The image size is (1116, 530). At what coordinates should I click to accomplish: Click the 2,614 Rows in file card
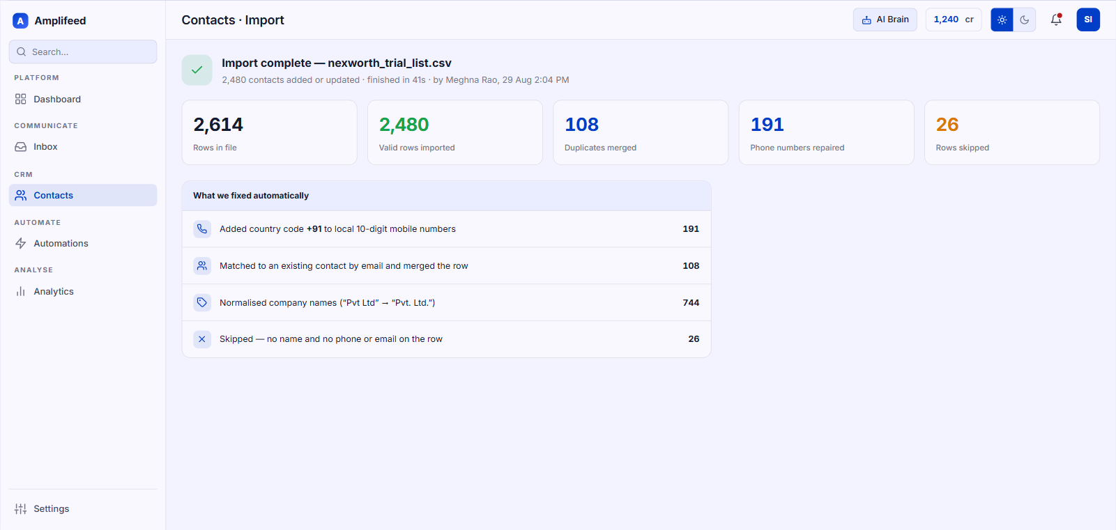269,132
